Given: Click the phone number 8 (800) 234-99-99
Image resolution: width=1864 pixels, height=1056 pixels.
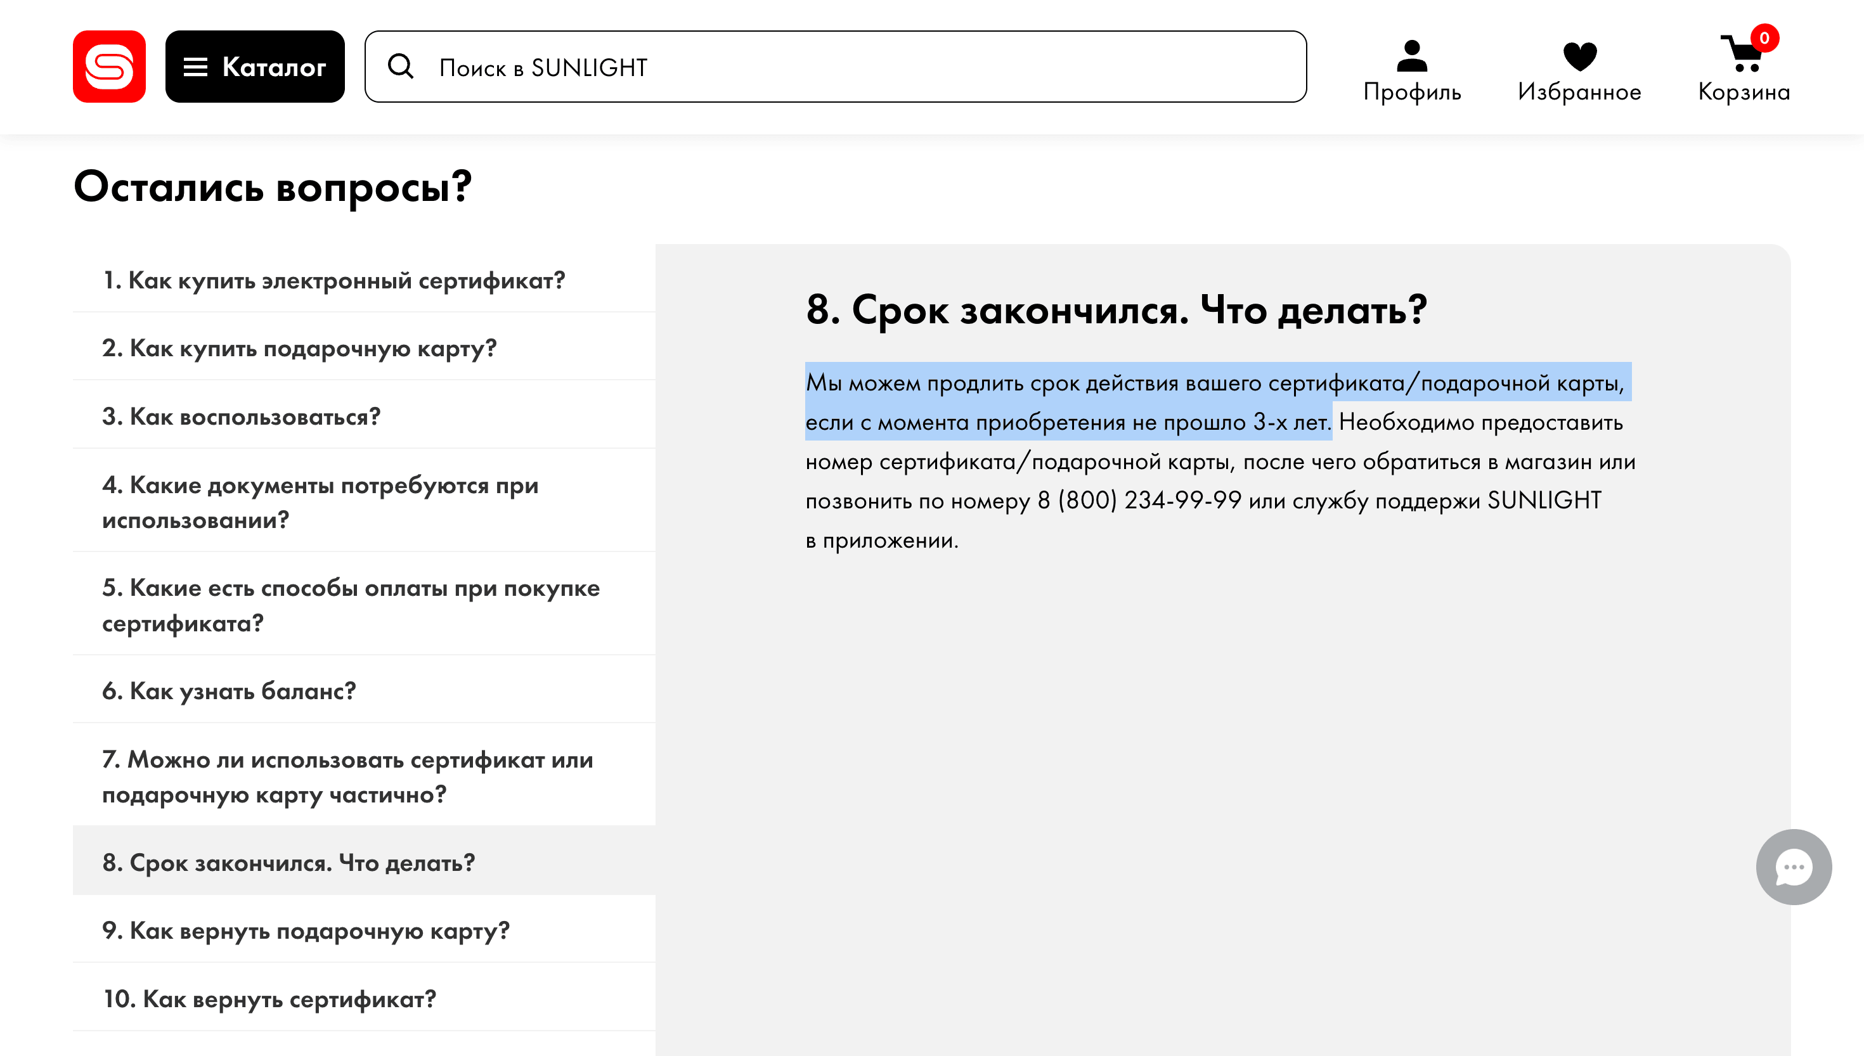Looking at the screenshot, I should pyautogui.click(x=1139, y=501).
